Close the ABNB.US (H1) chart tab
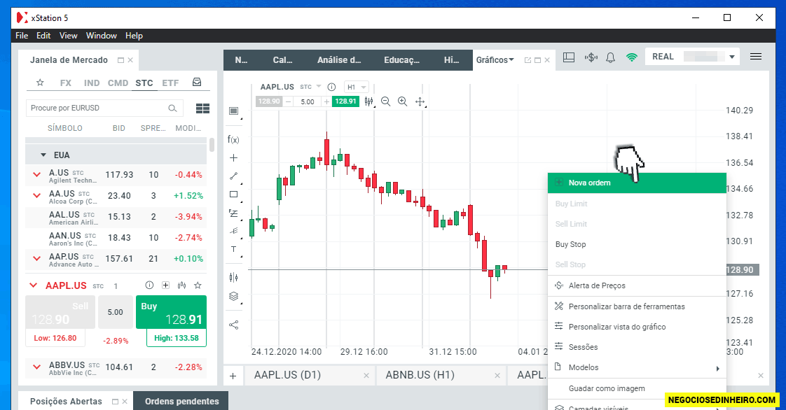Image resolution: width=786 pixels, height=410 pixels. (497, 376)
